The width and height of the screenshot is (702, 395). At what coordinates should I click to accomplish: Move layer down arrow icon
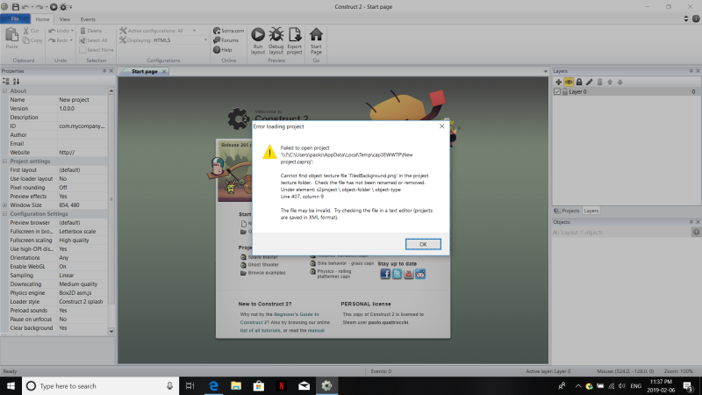pyautogui.click(x=620, y=82)
